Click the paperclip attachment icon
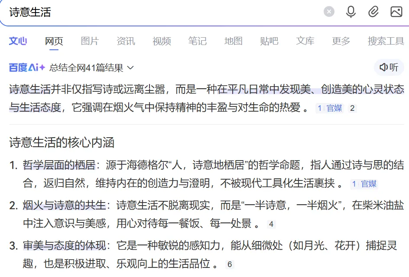Screen dimensions: 409x277 (373, 12)
